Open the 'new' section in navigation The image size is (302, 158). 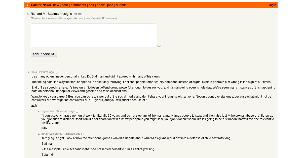coord(56,5)
